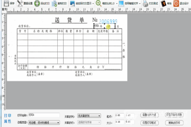Select the 打印1 print box on the form
This screenshot has height=127, width=191.
pyautogui.click(x=104, y=26)
